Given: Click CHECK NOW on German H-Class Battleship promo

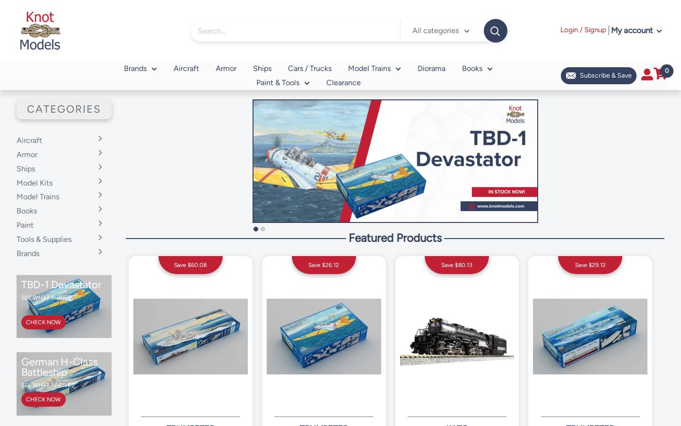Looking at the screenshot, I should pyautogui.click(x=44, y=399).
